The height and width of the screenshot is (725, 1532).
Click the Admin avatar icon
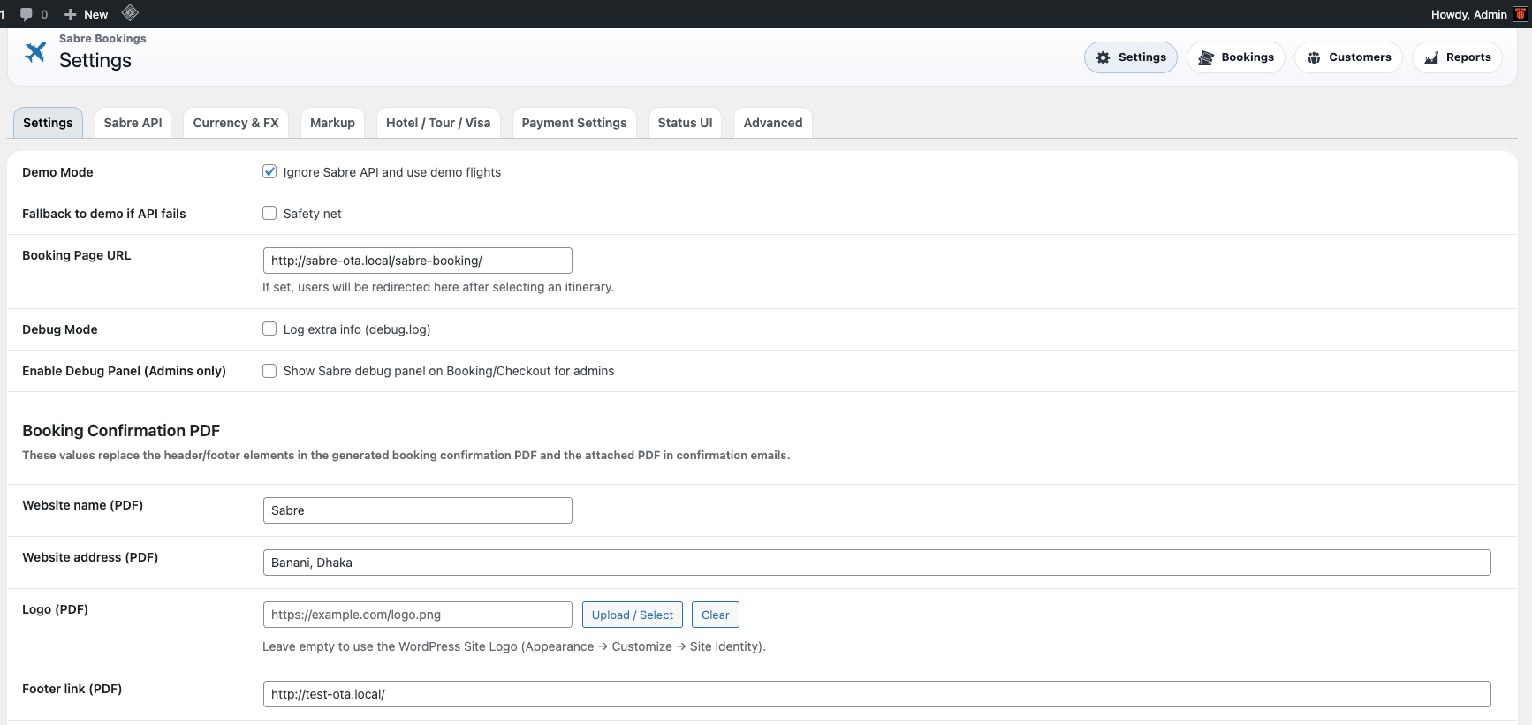(1521, 14)
